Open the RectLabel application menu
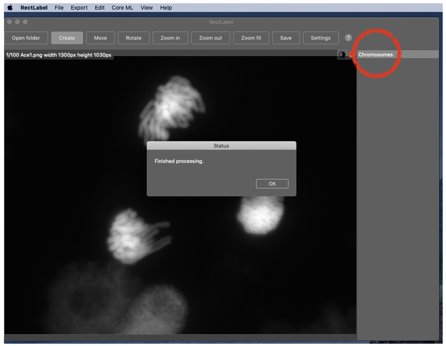The width and height of the screenshot is (446, 346). pos(34,8)
